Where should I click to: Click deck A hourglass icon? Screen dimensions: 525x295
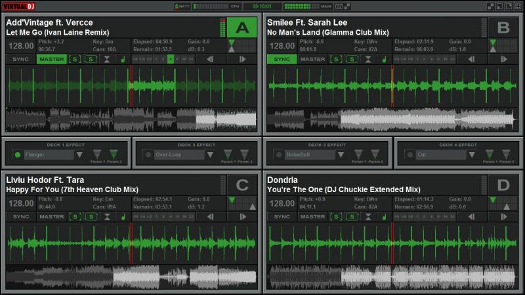click(x=107, y=59)
